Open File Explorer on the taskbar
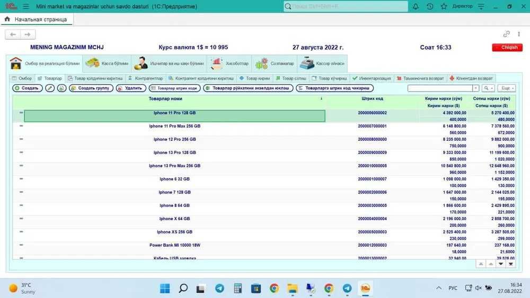Image resolution: width=530 pixels, height=298 pixels. [293, 288]
